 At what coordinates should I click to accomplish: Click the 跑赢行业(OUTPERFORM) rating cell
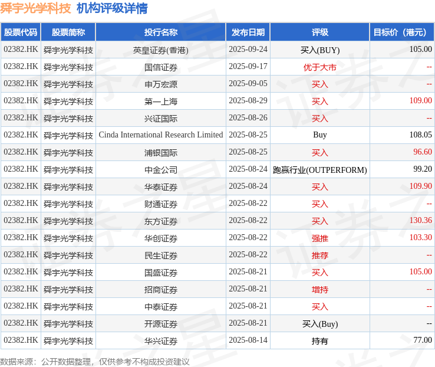[x=320, y=169]
